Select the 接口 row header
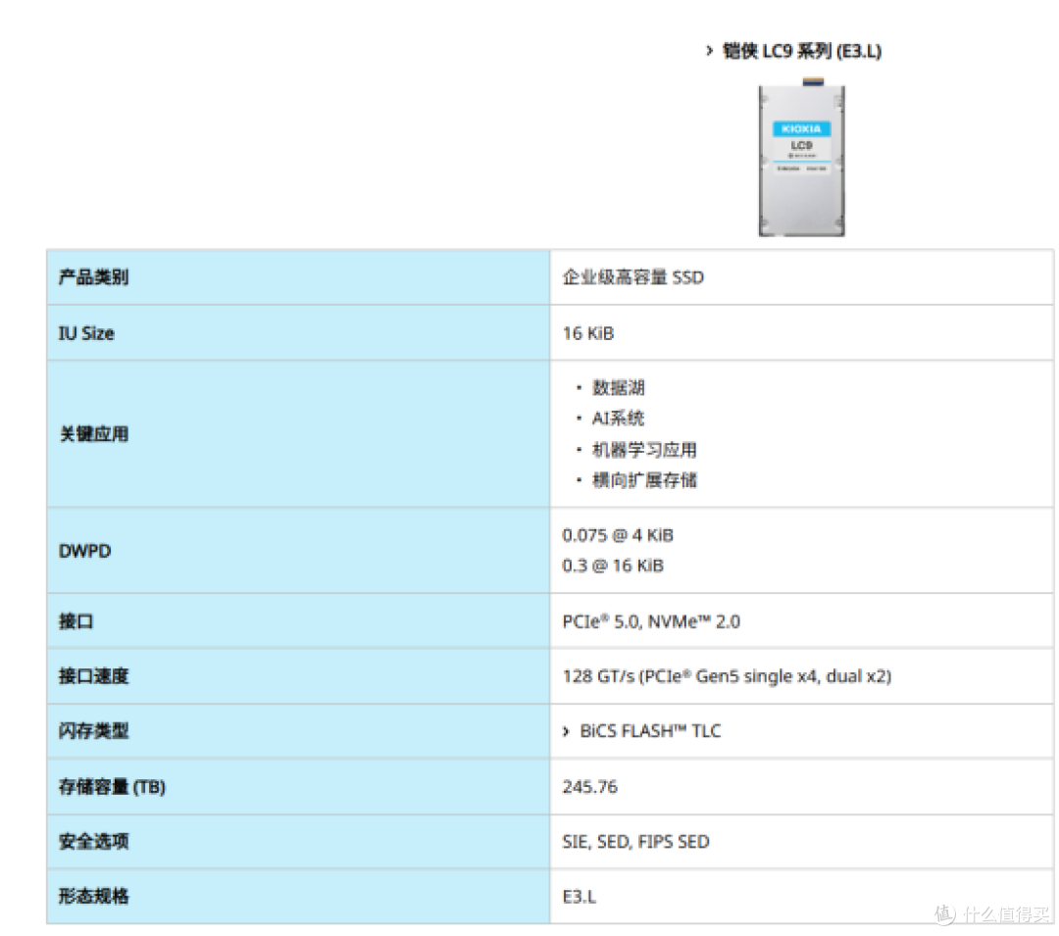The width and height of the screenshot is (1059, 936). pyautogui.click(x=298, y=621)
